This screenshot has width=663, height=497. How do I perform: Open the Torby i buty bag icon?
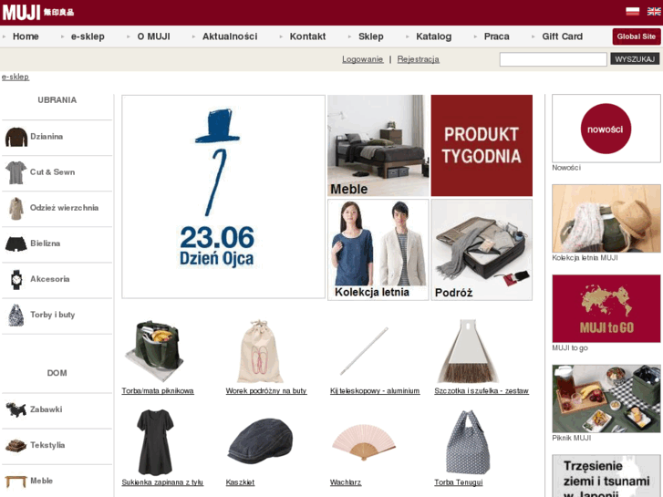16,316
